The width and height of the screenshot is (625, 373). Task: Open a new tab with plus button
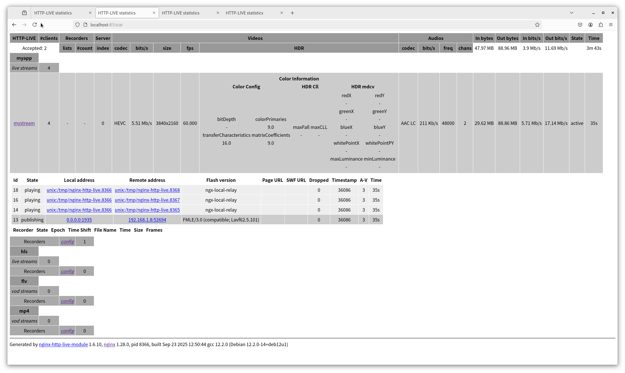click(x=292, y=13)
